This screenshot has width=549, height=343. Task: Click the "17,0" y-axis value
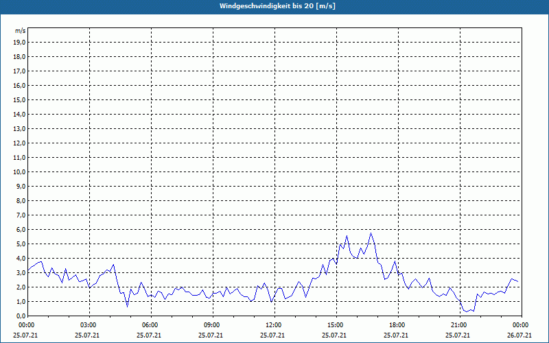[19, 71]
